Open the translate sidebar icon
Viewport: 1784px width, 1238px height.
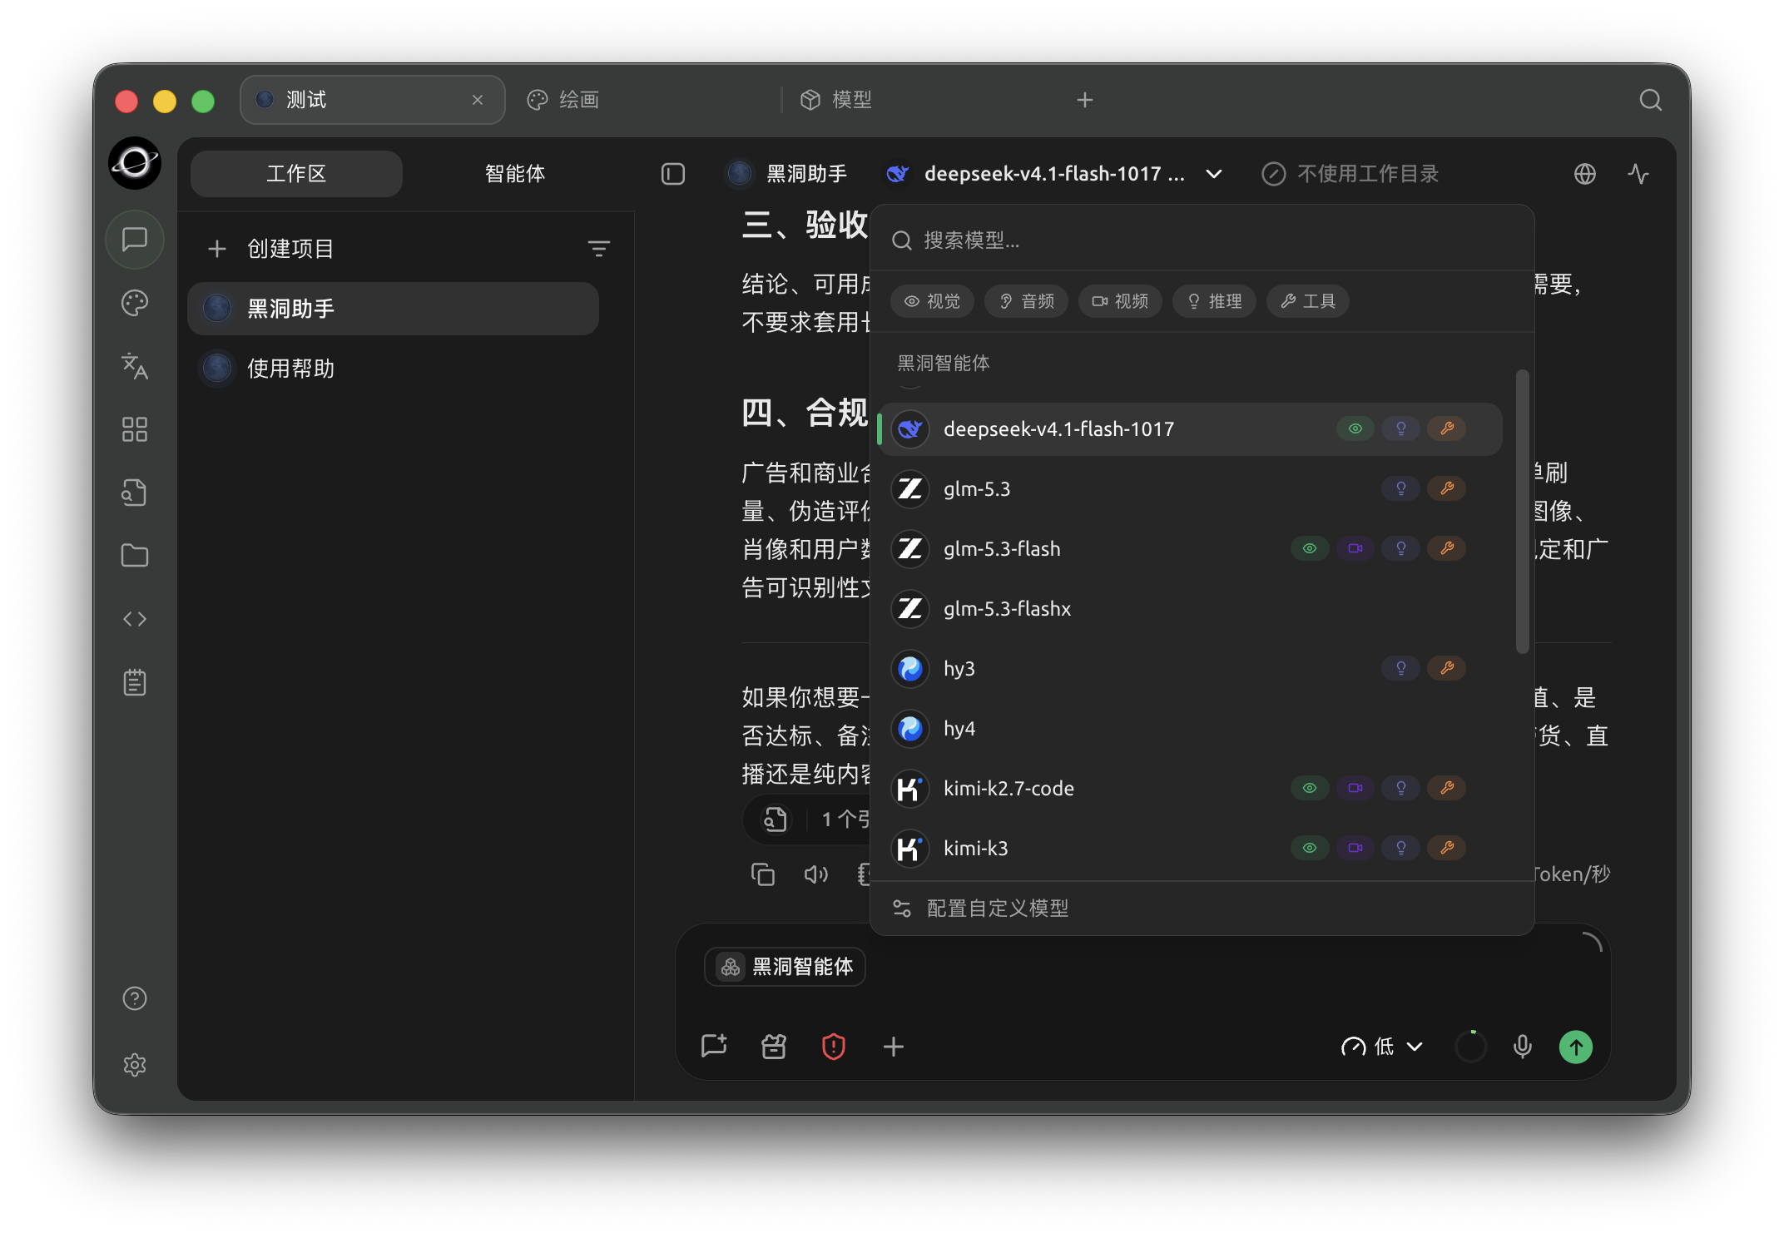[135, 366]
